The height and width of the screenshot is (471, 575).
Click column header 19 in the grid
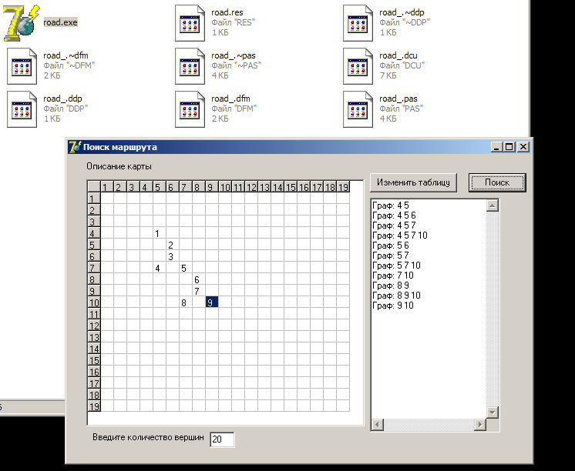343,187
